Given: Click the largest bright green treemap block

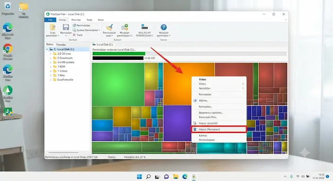Looking at the screenshot, I should click(118, 84).
